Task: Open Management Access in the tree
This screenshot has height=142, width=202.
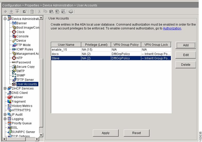Action: click(28, 54)
